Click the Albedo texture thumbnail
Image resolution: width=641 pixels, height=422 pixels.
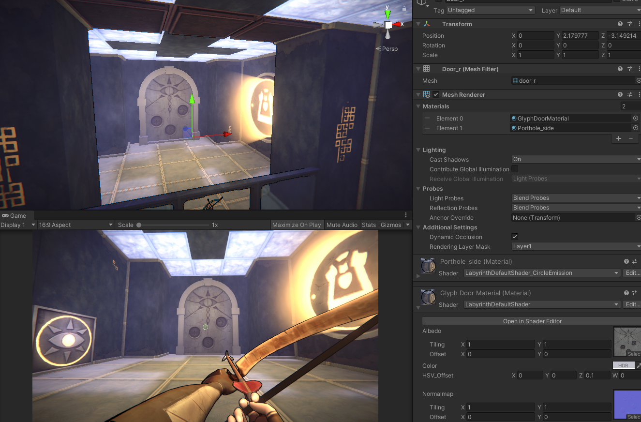pyautogui.click(x=627, y=342)
